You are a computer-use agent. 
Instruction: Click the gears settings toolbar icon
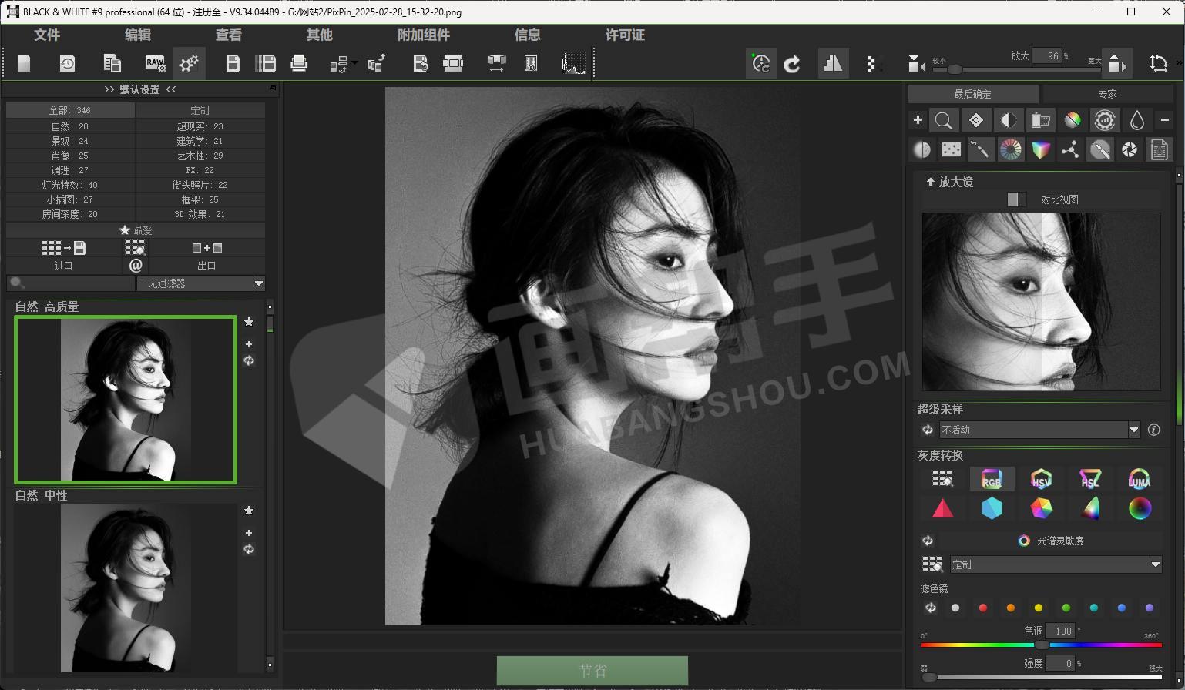coord(189,63)
